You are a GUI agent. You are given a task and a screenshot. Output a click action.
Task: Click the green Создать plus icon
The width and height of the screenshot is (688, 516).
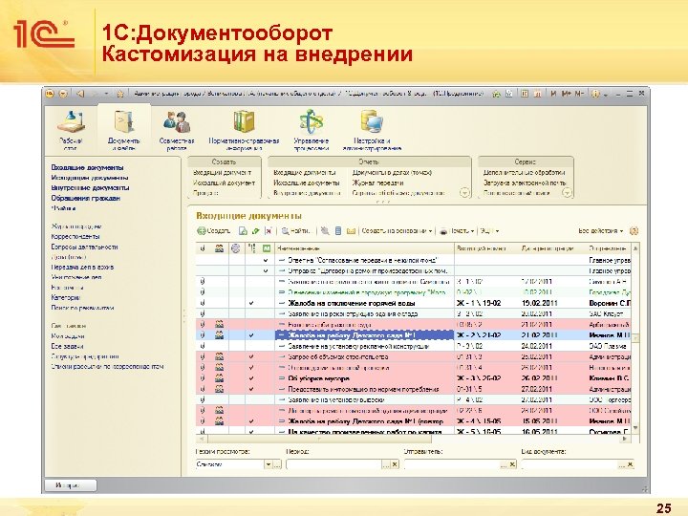coord(201,231)
